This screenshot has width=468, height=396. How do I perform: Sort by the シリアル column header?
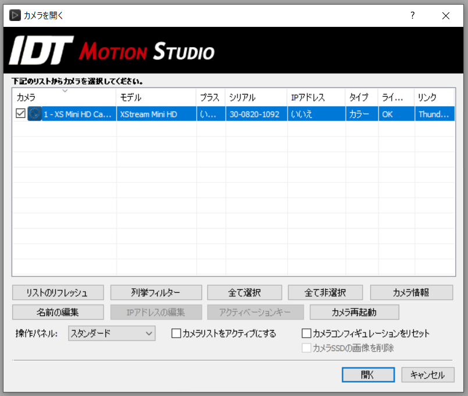pyautogui.click(x=256, y=97)
